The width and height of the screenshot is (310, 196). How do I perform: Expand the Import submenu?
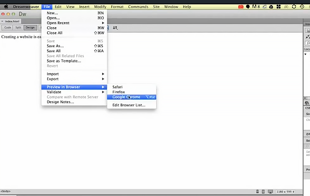74,74
